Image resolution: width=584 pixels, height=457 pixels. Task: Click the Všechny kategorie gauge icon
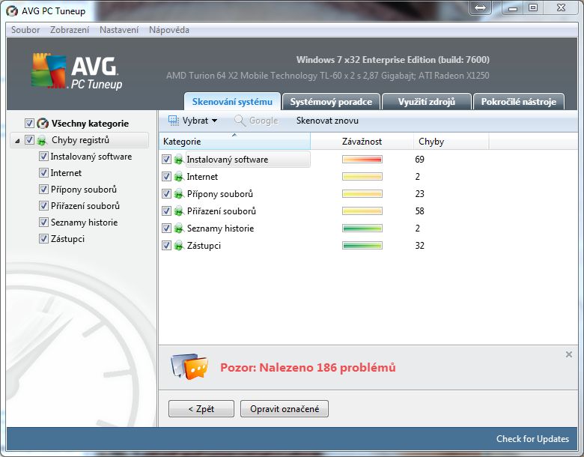[x=43, y=124]
